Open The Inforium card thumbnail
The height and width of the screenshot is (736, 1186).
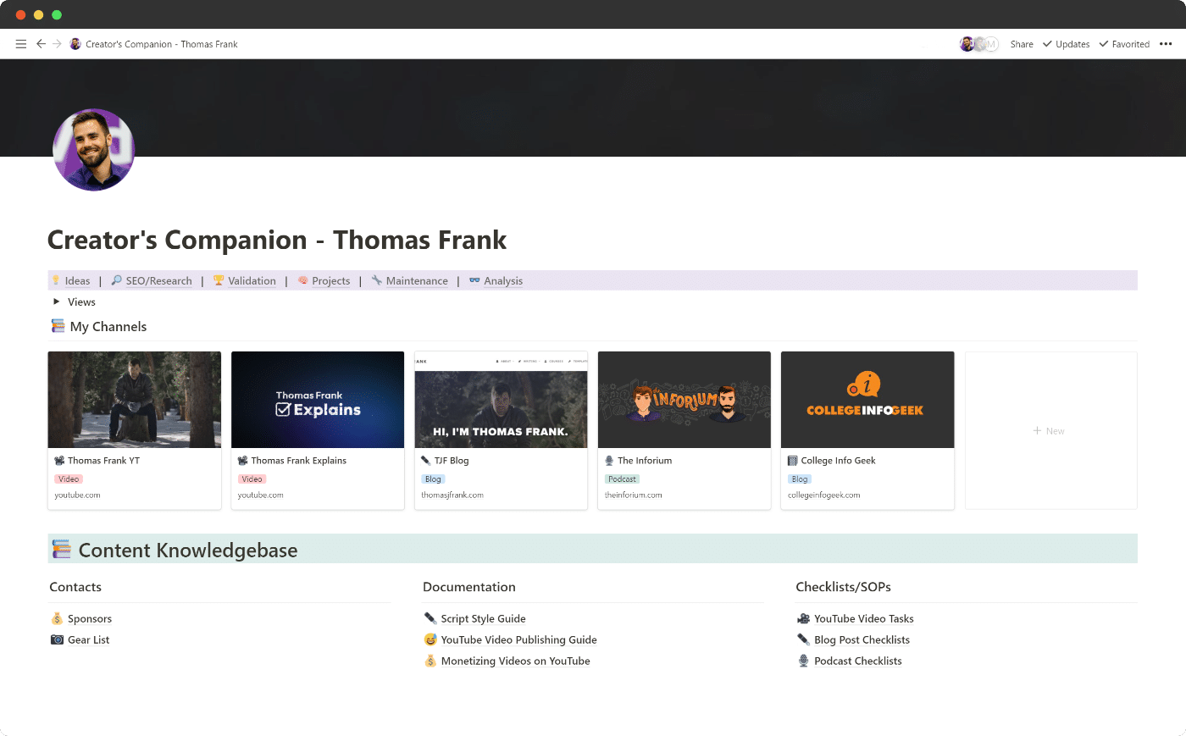click(684, 400)
